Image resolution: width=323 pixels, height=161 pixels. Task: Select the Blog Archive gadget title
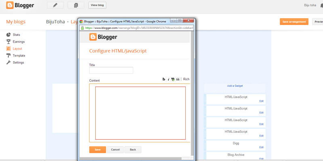(236, 155)
